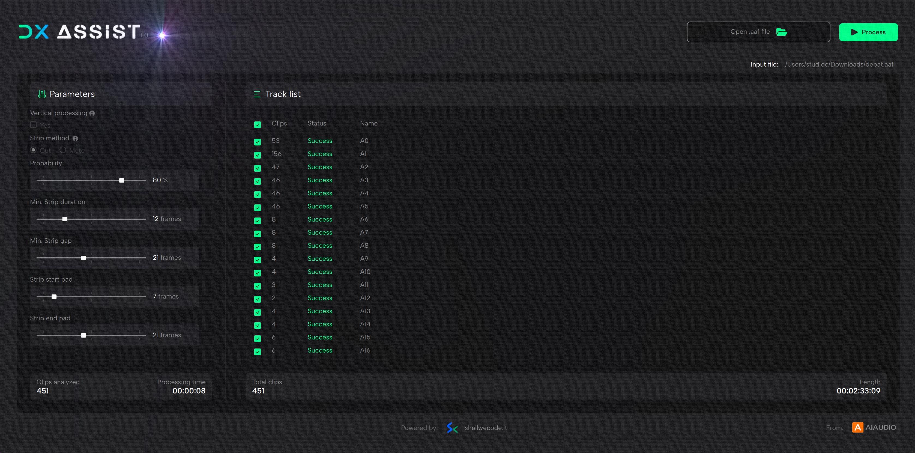
Task: Click Length value 00:02:33:09
Action: (x=859, y=391)
